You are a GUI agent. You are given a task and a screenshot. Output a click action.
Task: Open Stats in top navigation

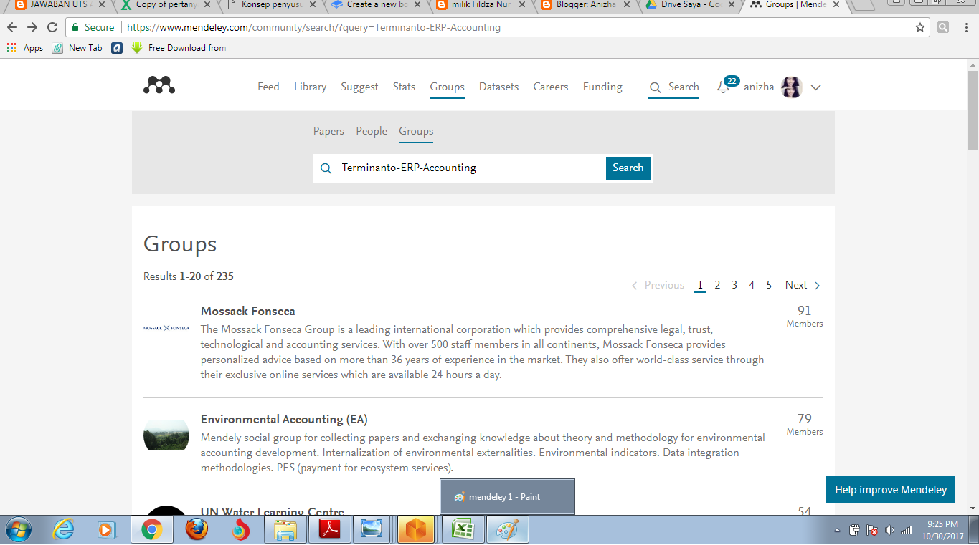[404, 87]
